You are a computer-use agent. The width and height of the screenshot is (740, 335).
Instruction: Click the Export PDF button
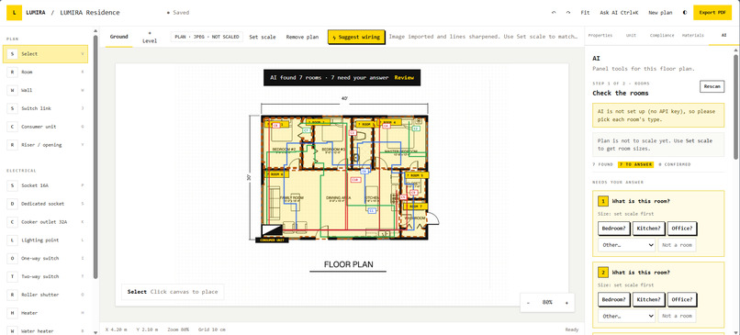[712, 13]
